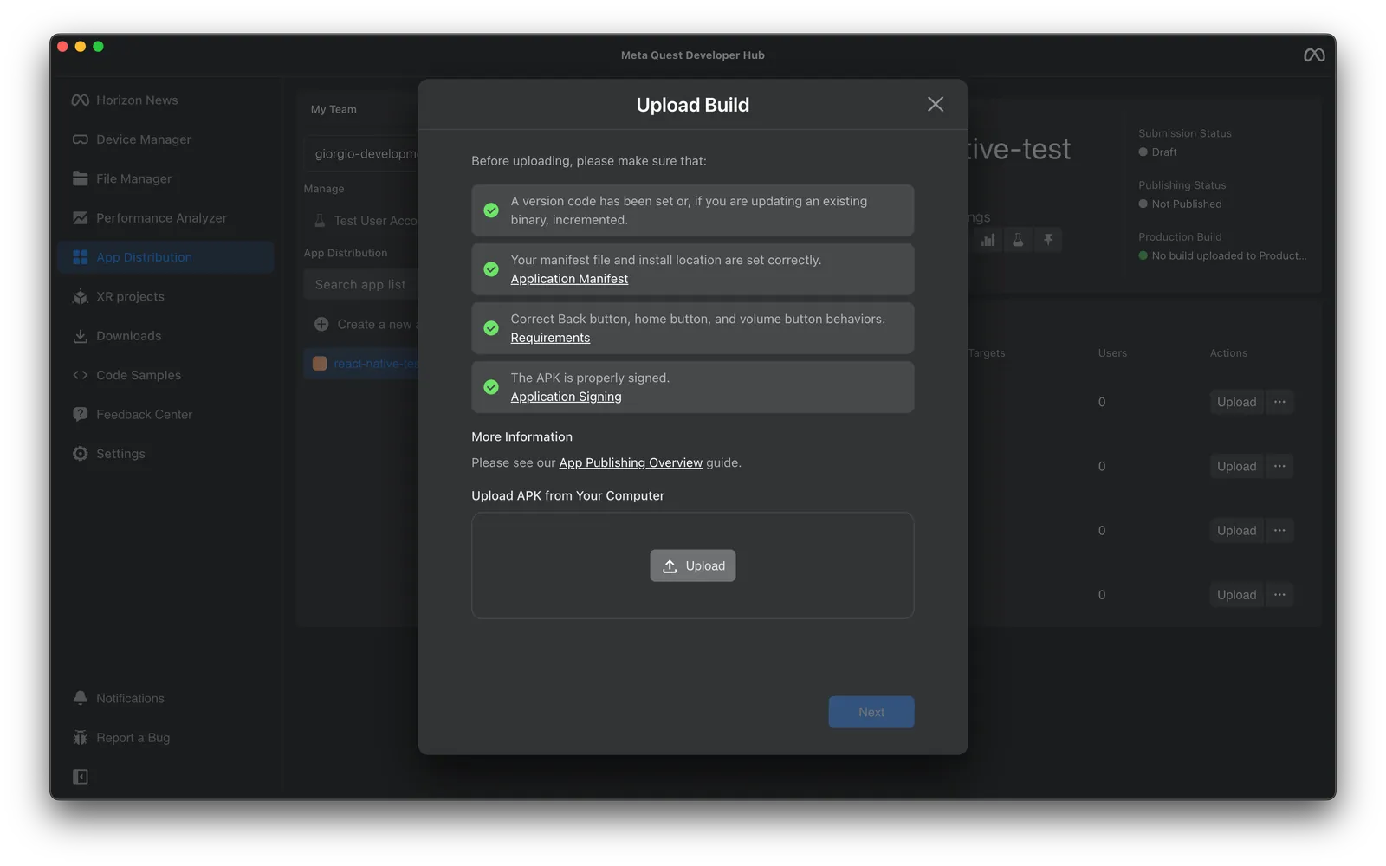
Task: Click Upload for fourth release channel
Action: (x=1236, y=594)
